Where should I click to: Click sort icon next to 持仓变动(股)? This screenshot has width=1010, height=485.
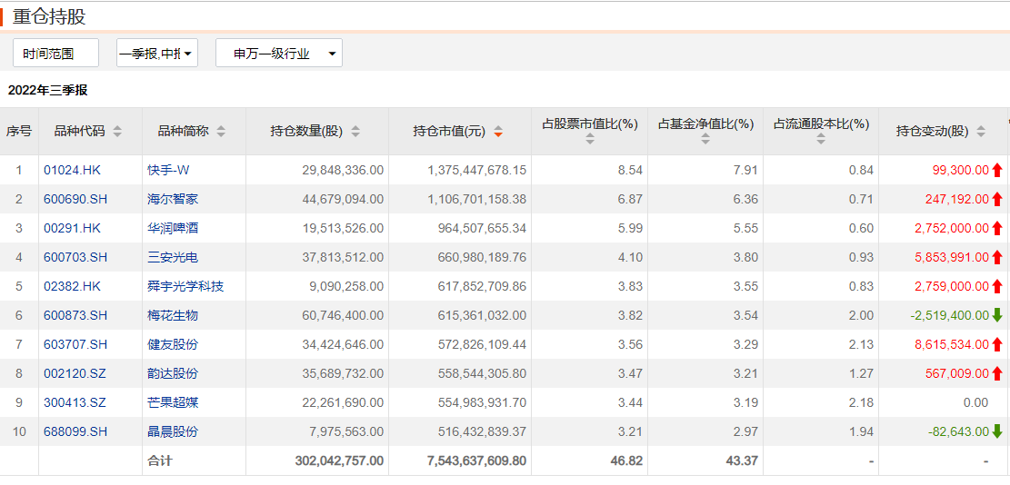coord(981,132)
